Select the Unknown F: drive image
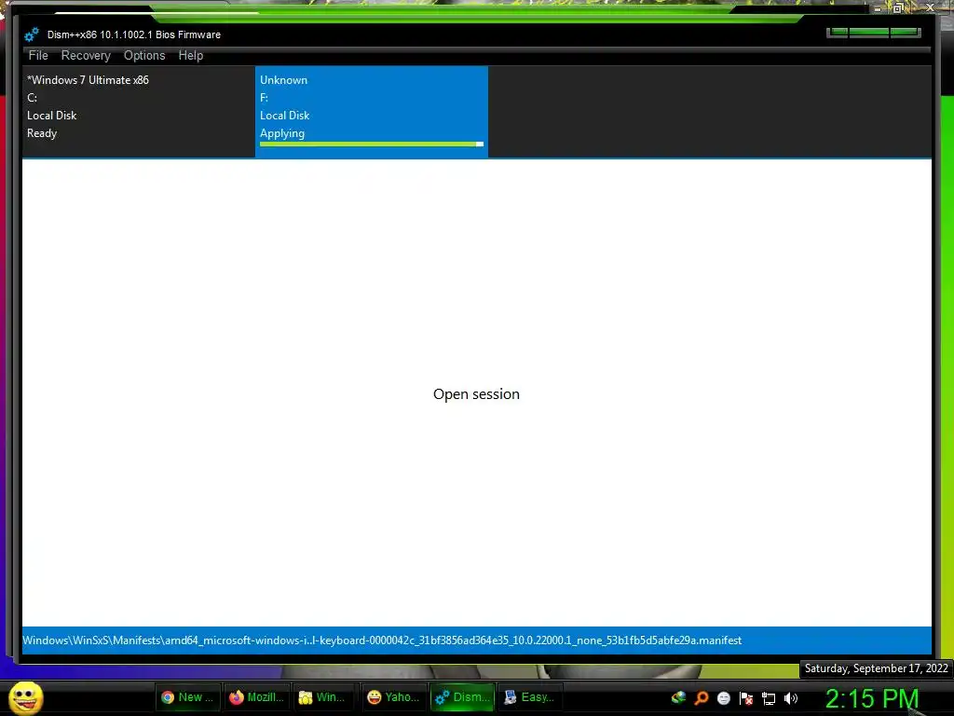Screen dimensions: 954x716 pyautogui.click(x=371, y=112)
